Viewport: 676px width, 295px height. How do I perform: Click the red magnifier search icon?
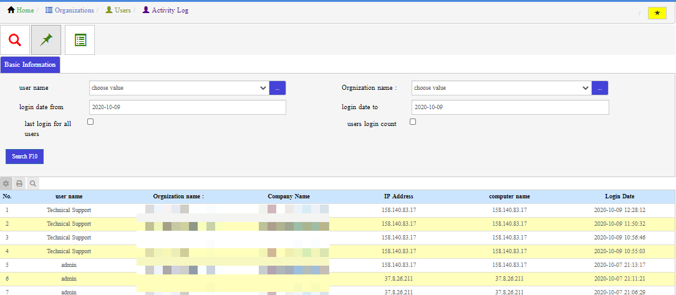pos(15,40)
